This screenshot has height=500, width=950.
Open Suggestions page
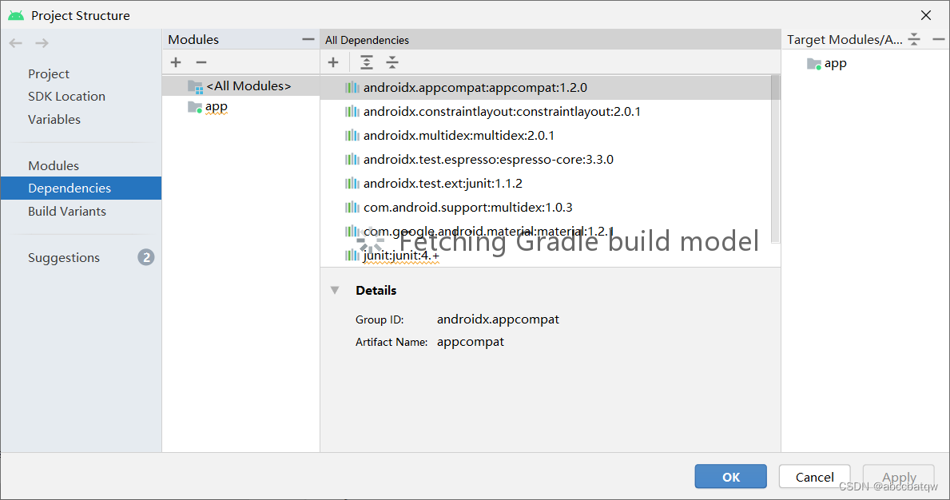coord(64,258)
